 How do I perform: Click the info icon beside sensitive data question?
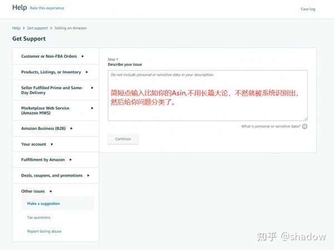[x=305, y=126]
